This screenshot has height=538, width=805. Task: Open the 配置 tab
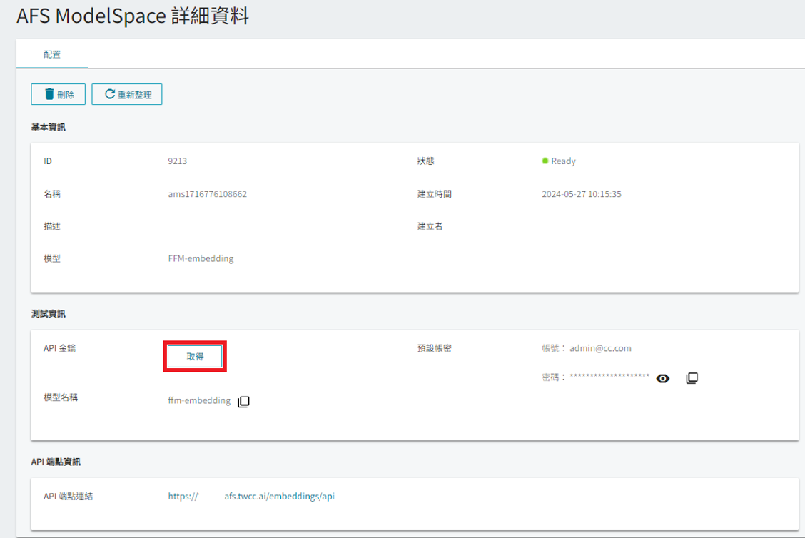pos(52,54)
